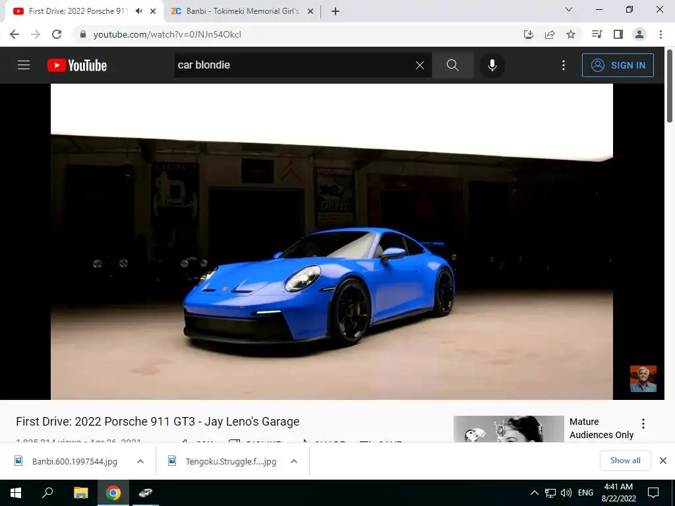Open YouTube settings three-dot menu
This screenshot has width=675, height=506.
pyautogui.click(x=564, y=65)
